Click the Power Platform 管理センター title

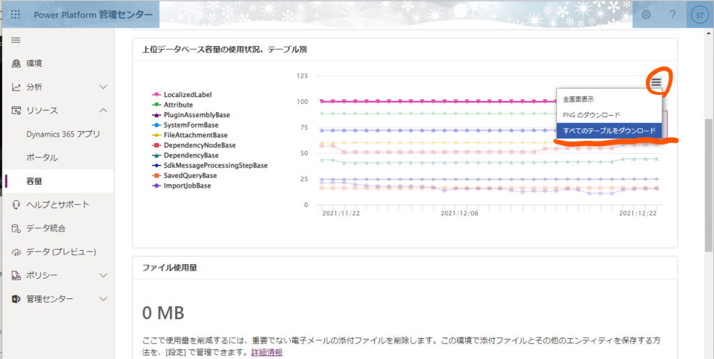[x=93, y=15]
